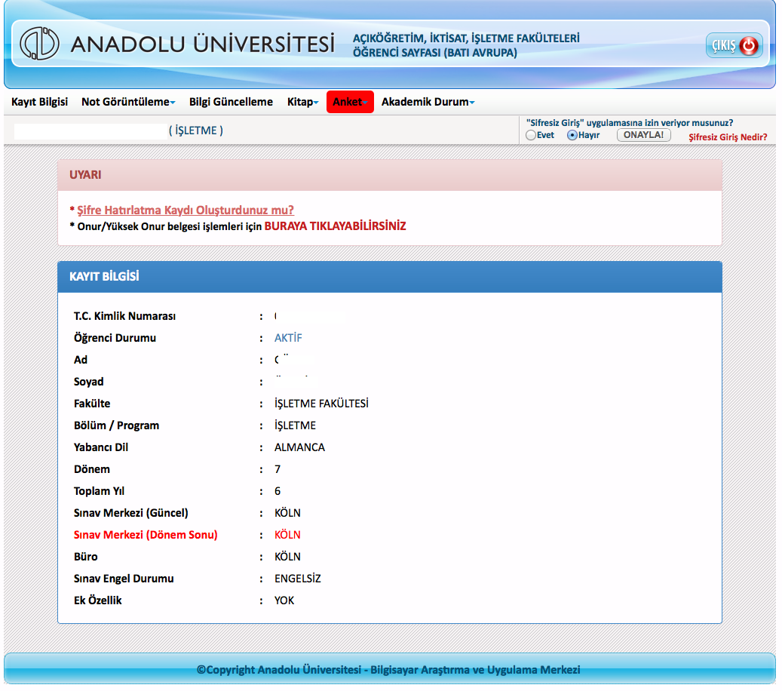This screenshot has height=691, width=782.
Task: Click the Sınav Merkezi (Dönem Sonu) label
Action: [146, 535]
